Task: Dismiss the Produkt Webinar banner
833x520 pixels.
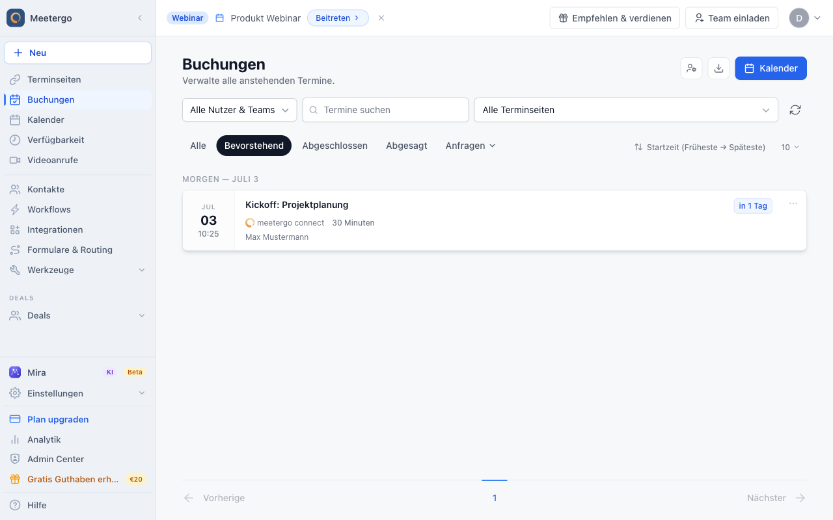Action: [381, 18]
